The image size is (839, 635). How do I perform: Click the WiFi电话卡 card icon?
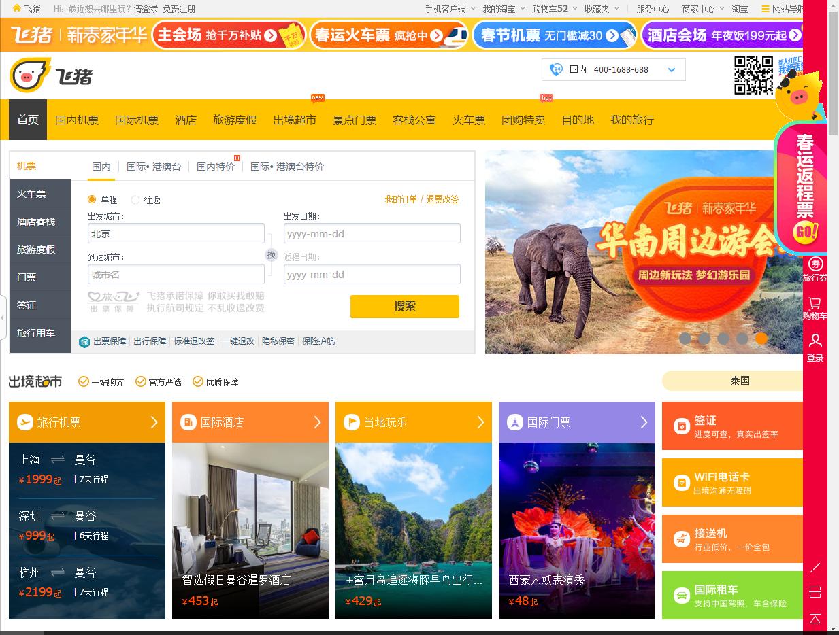(680, 482)
